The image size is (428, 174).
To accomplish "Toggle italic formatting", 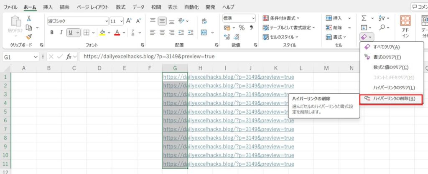I will coord(61,32).
